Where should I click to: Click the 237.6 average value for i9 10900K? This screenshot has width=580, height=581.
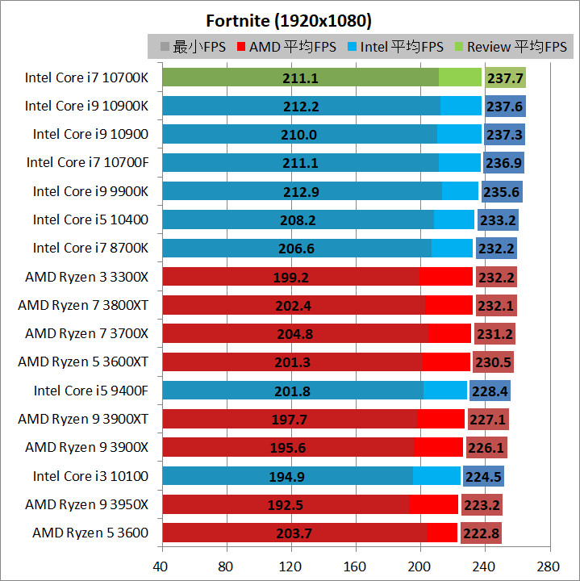pos(505,107)
